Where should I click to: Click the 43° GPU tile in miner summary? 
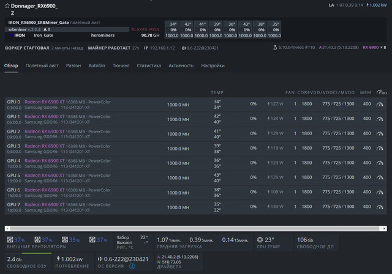245,30
